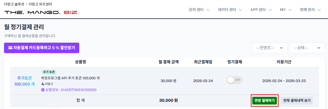Expand the 데이터 센터 menu
The height and width of the screenshot is (109, 328).
click(x=230, y=10)
